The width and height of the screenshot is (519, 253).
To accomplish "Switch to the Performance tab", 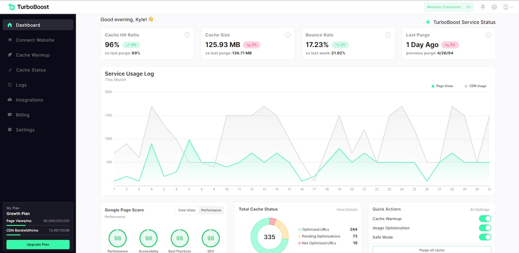I will coord(211,210).
